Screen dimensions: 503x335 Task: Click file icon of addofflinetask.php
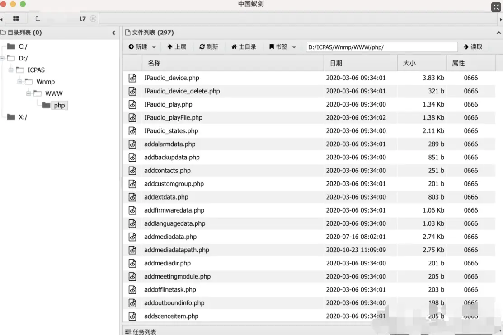pos(132,290)
